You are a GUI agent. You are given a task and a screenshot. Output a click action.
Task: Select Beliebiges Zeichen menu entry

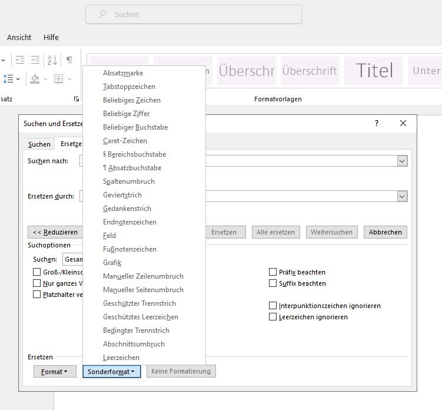pyautogui.click(x=144, y=100)
